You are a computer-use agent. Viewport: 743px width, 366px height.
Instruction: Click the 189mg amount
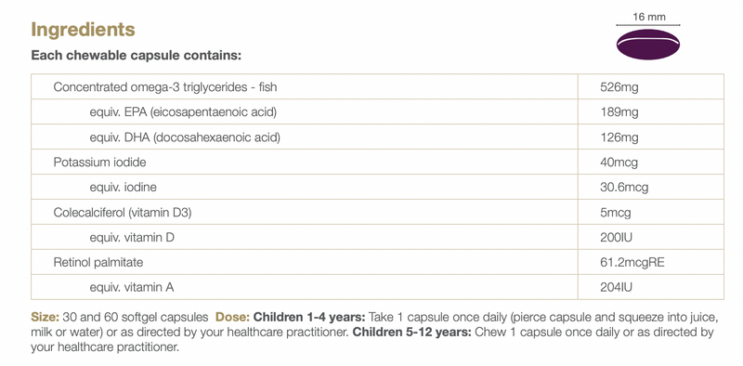pyautogui.click(x=619, y=112)
